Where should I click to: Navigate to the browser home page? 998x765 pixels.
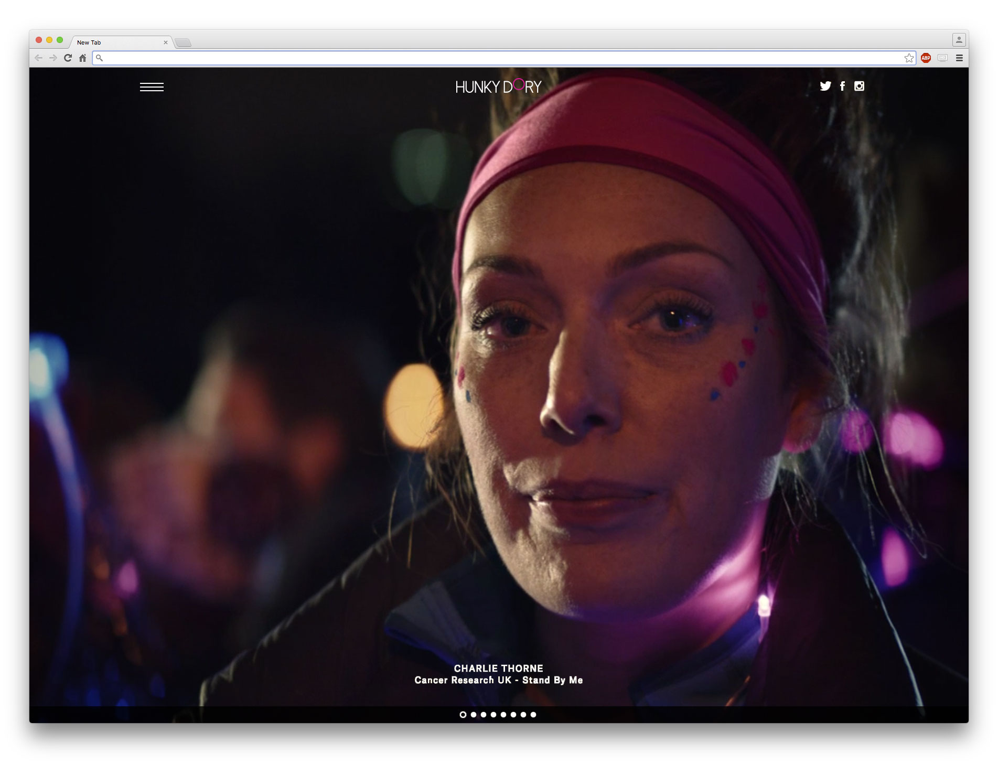(82, 58)
